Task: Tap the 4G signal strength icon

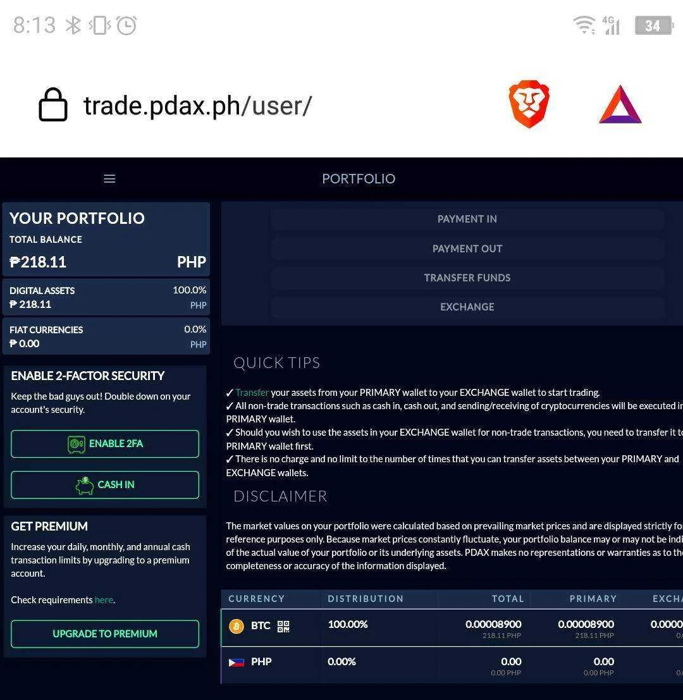Action: point(611,25)
